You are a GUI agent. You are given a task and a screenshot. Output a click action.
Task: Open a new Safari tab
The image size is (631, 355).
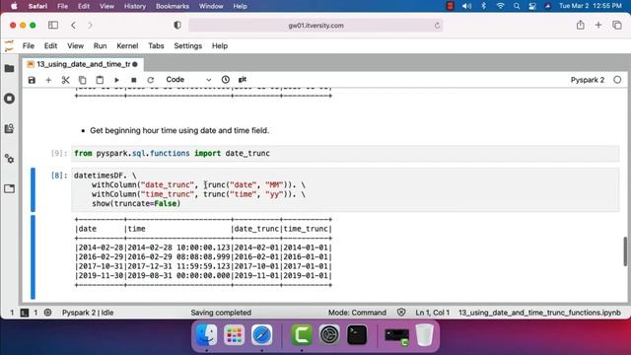[x=598, y=25]
